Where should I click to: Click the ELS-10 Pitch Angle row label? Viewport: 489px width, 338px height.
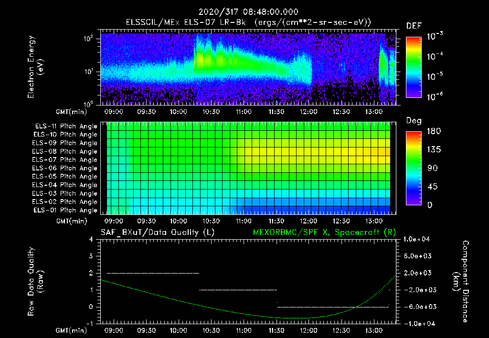click(x=65, y=135)
